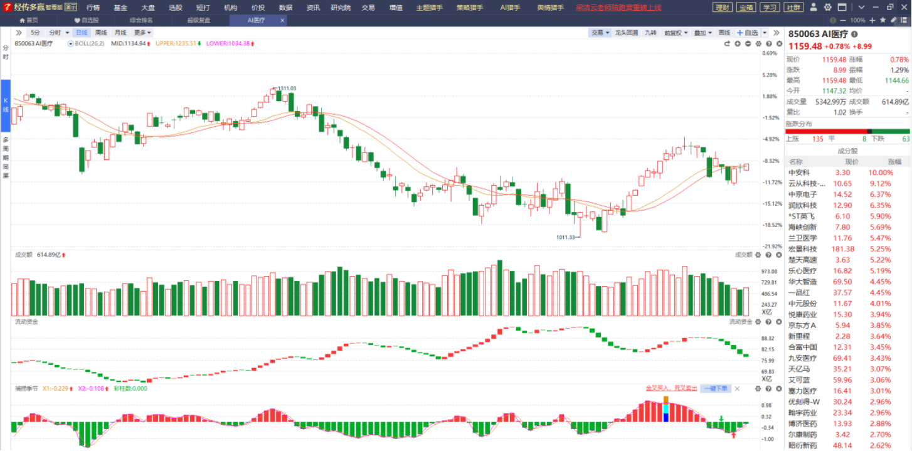
Task: Close the 流动资金 indicator panel
Action: [778, 321]
